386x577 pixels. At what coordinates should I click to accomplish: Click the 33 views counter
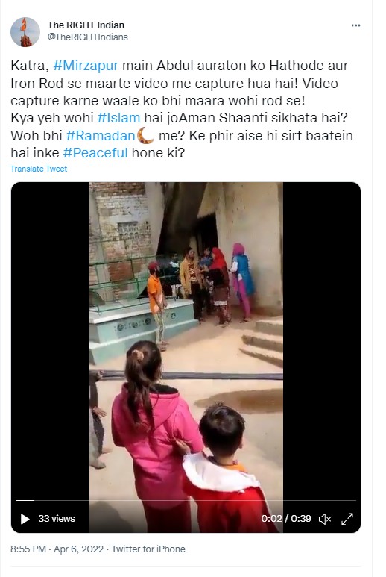[x=57, y=519]
